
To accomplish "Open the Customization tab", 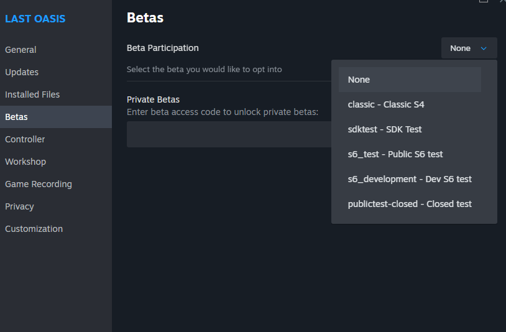I will 56,229.
